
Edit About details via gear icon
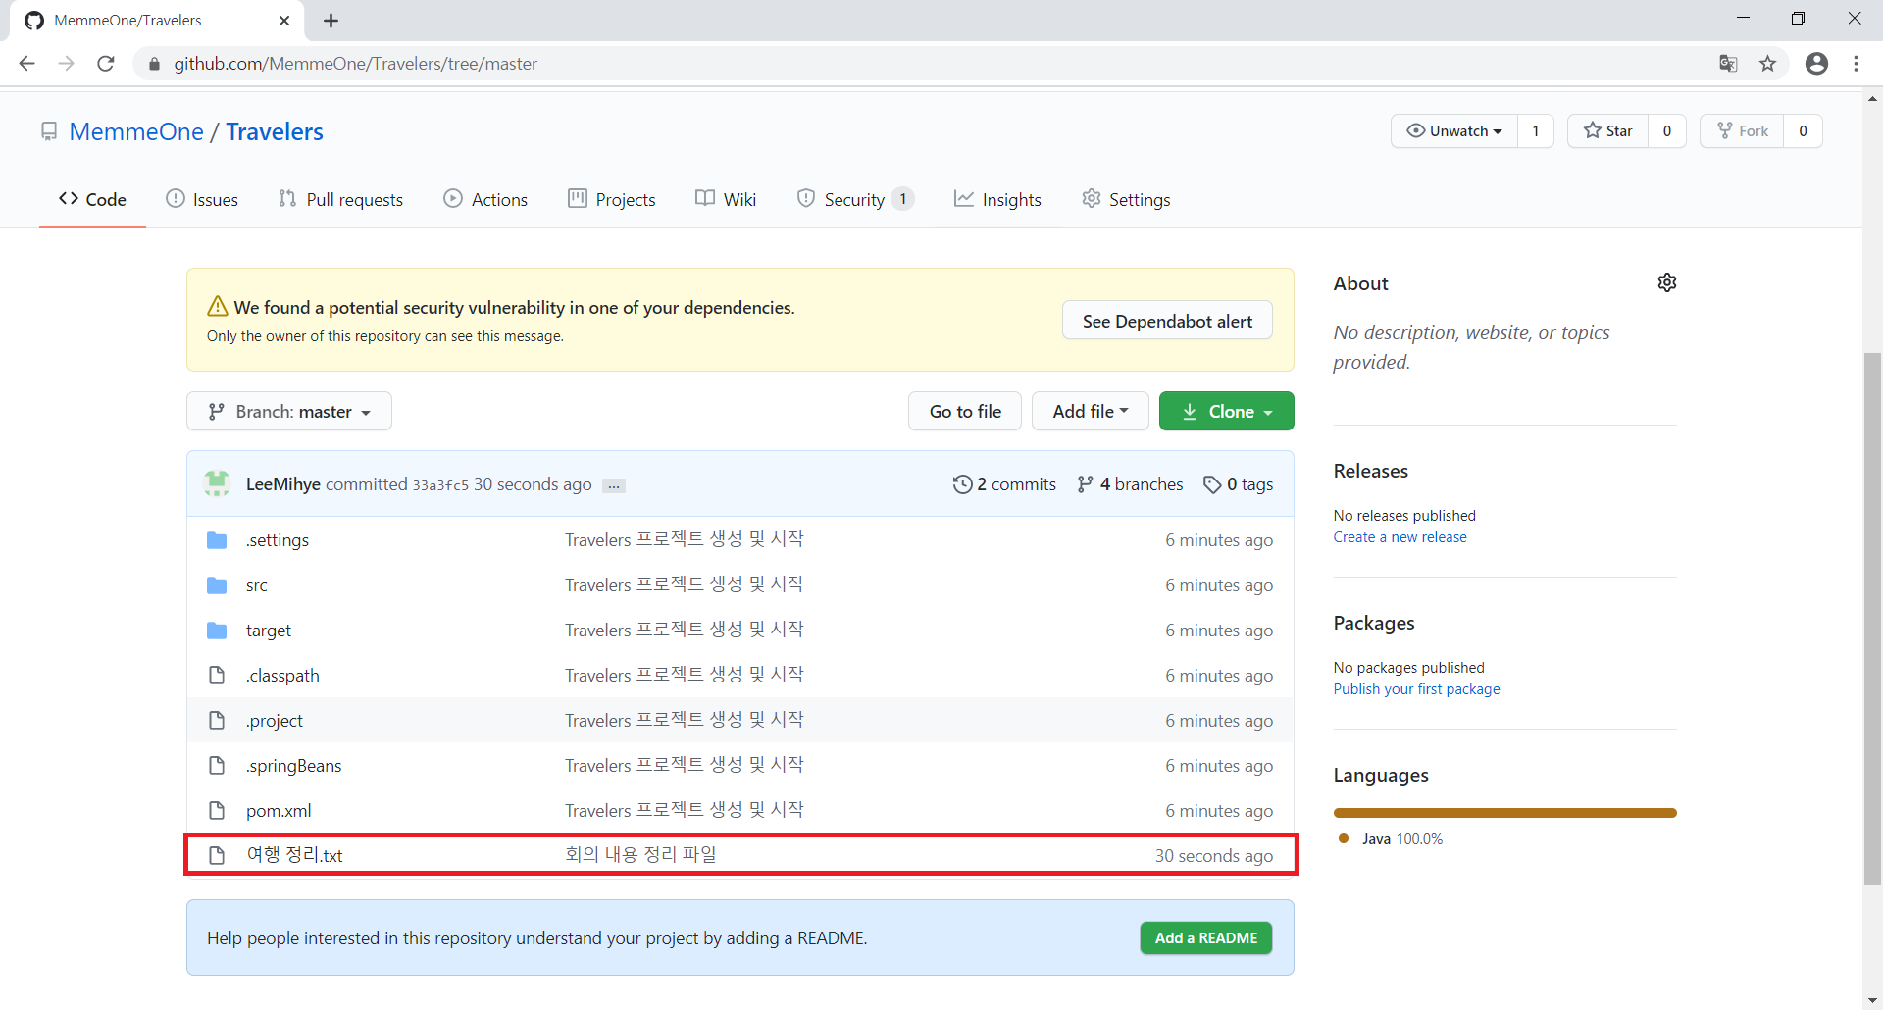pyautogui.click(x=1667, y=282)
